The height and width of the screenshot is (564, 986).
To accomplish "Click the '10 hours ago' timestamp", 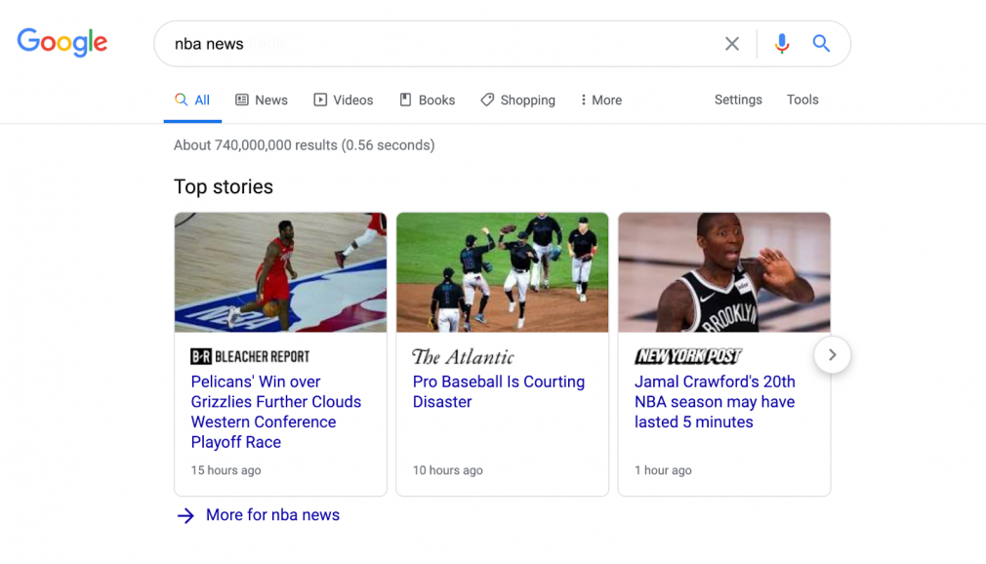I will (448, 470).
